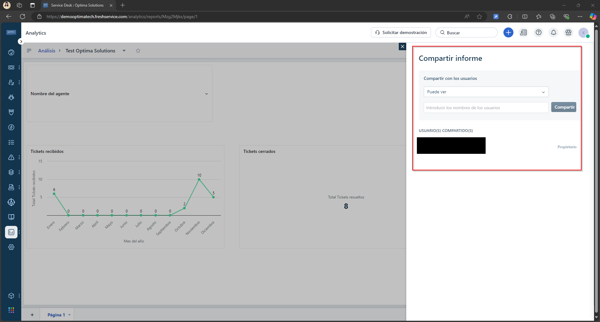The width and height of the screenshot is (600, 322).
Task: Open the tickets icon in the sidebar
Action: point(11,67)
